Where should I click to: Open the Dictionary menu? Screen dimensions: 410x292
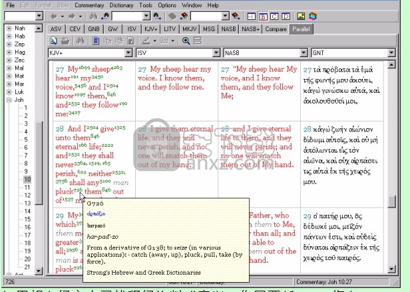pos(121,5)
